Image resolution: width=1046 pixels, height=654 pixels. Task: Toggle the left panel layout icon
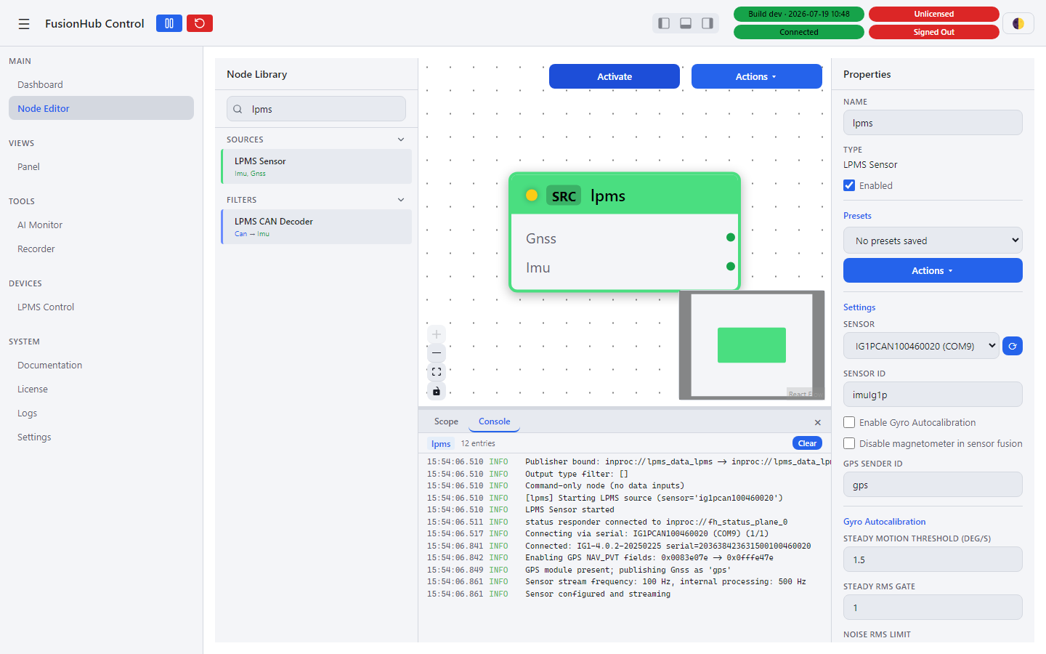(664, 23)
